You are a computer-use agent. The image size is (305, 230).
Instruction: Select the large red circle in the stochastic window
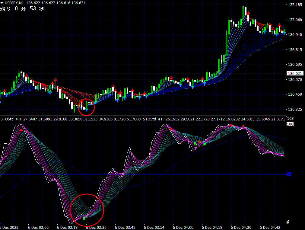coord(87,210)
